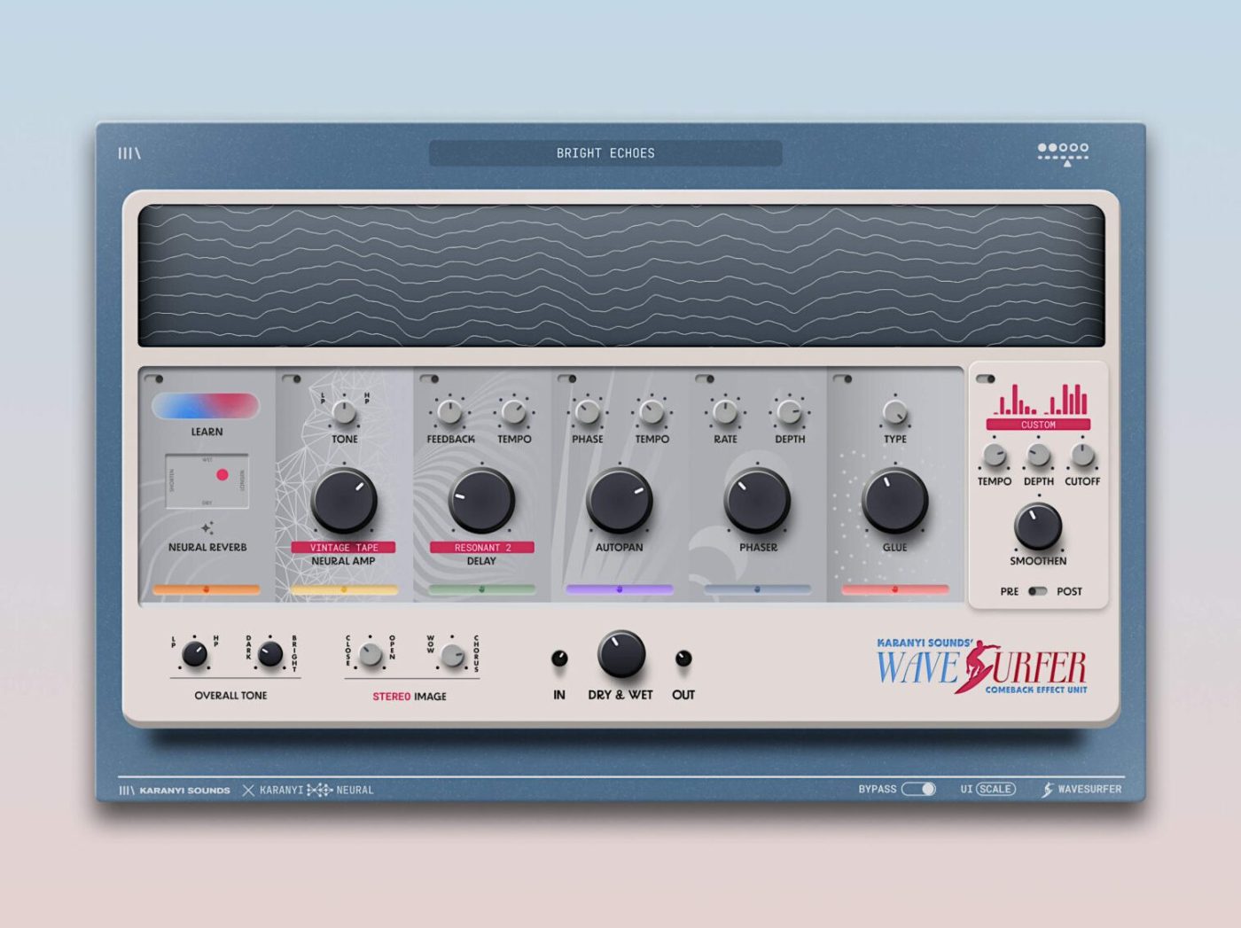
Task: Click the sparkle icon above Neural Reverb
Action: click(207, 528)
